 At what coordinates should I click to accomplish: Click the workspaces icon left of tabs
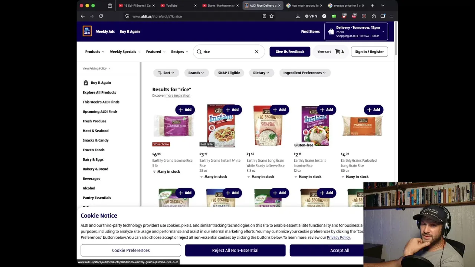coord(110,6)
